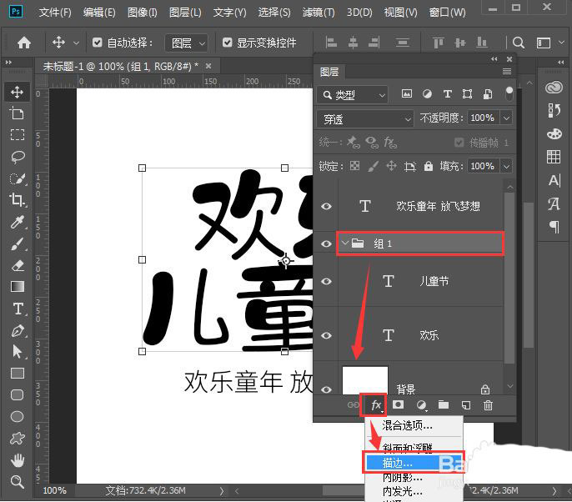Toggle the 显示变换控件 checkbox

pyautogui.click(x=228, y=43)
